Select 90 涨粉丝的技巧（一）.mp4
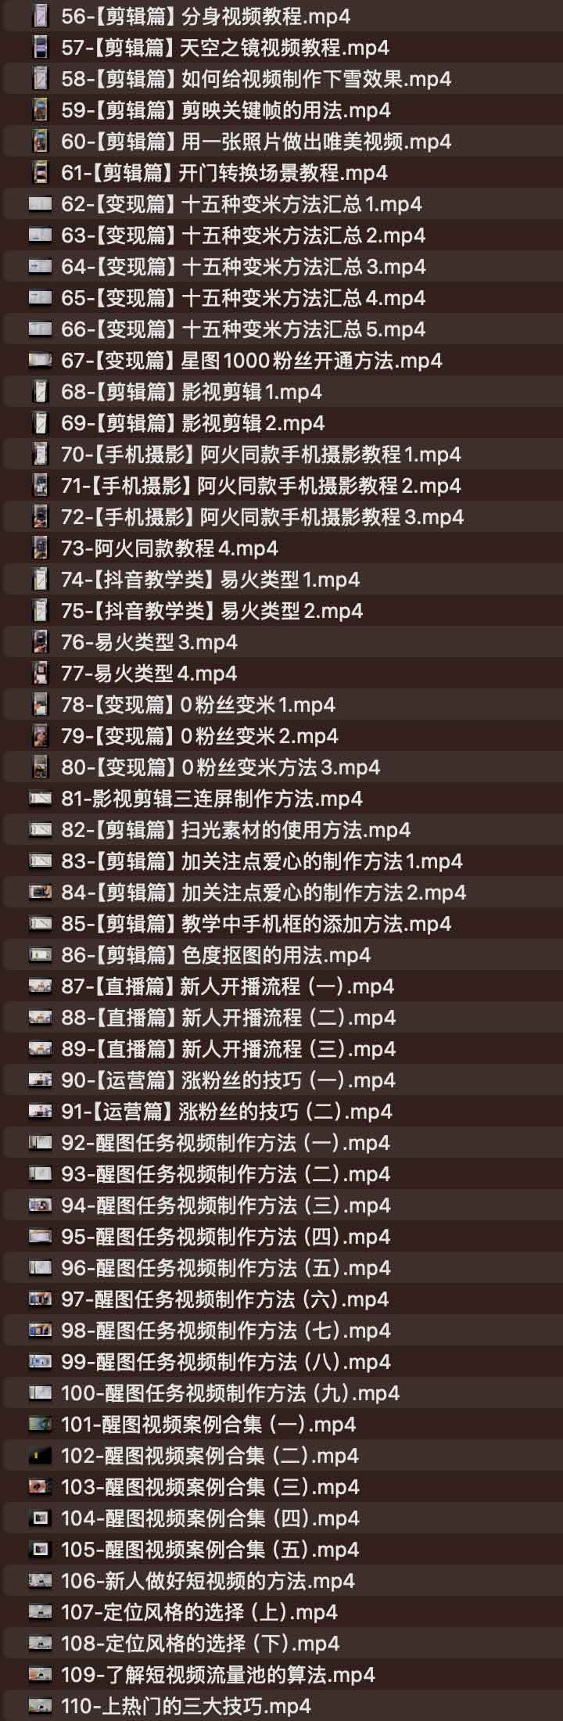 pos(281,1080)
